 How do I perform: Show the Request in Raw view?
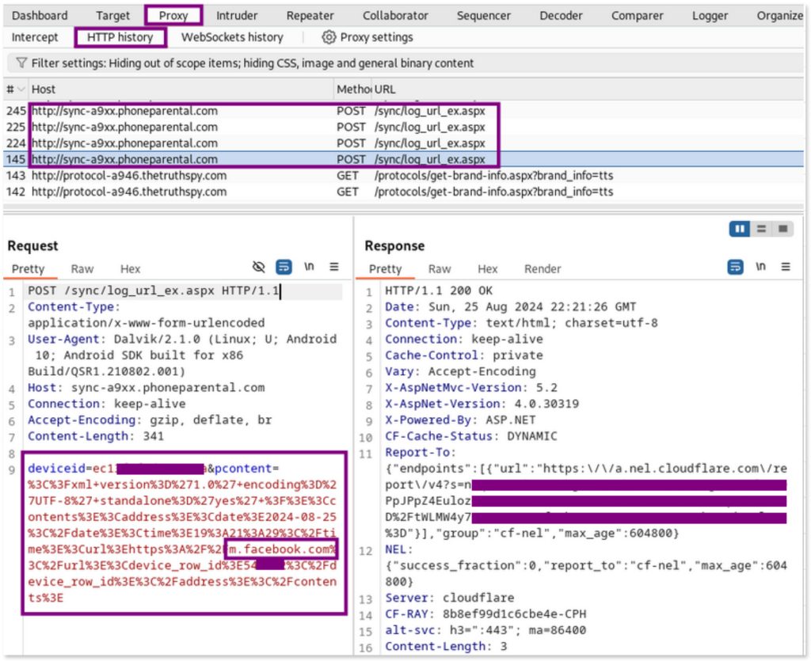(82, 269)
